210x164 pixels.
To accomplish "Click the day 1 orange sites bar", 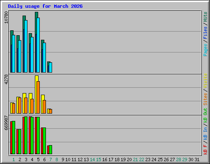I will [x=14, y=108].
